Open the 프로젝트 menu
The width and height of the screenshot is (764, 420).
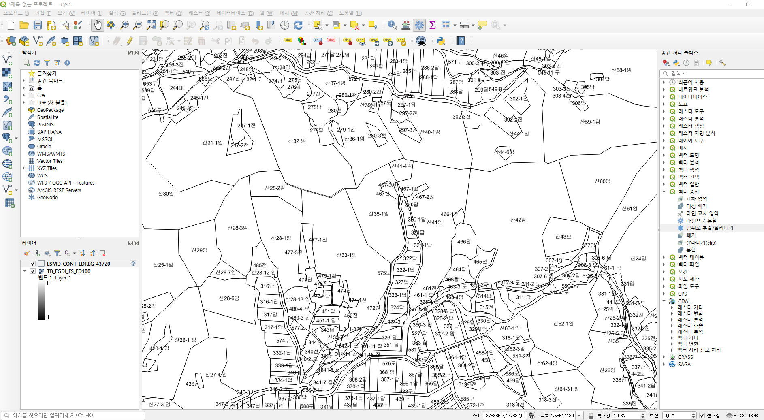coord(16,13)
